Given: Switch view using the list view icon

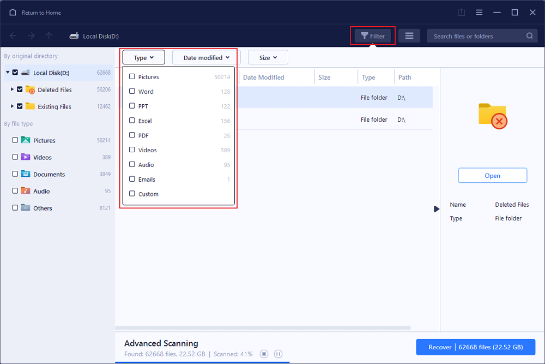Looking at the screenshot, I should click(409, 36).
